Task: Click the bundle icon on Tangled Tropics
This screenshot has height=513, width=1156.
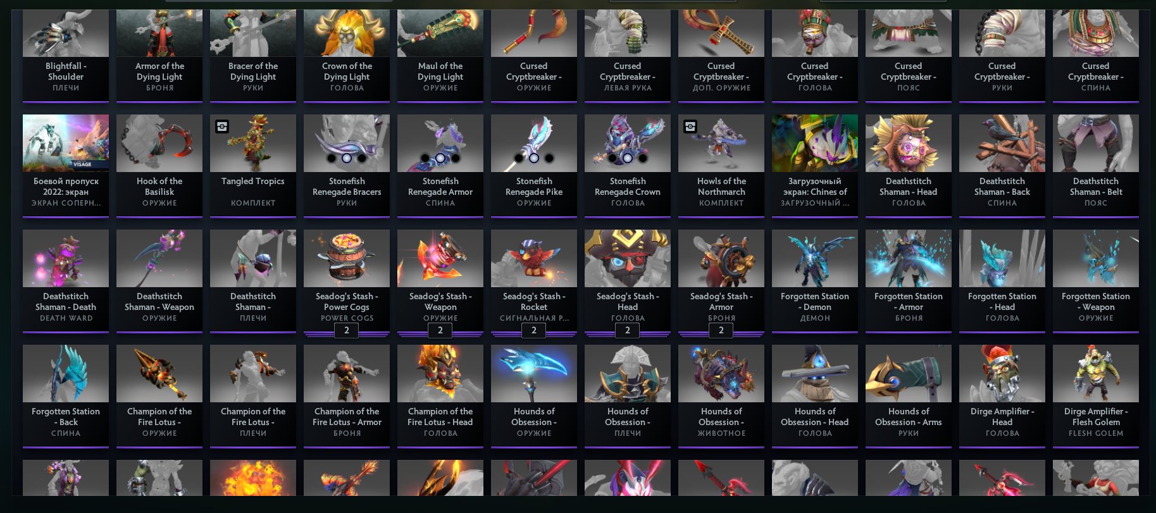Action: tap(222, 127)
